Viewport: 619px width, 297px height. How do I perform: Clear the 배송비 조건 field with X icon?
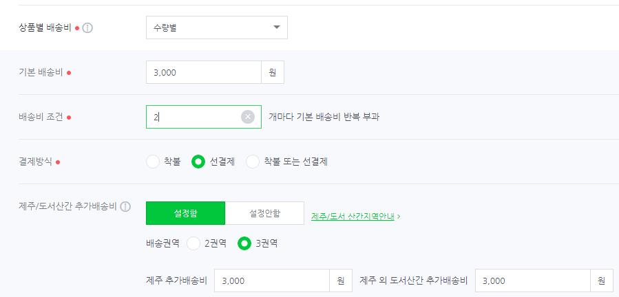coord(248,117)
